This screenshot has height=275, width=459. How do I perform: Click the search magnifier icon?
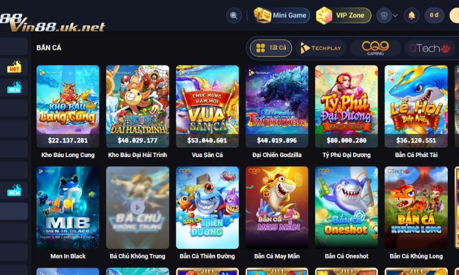point(233,16)
